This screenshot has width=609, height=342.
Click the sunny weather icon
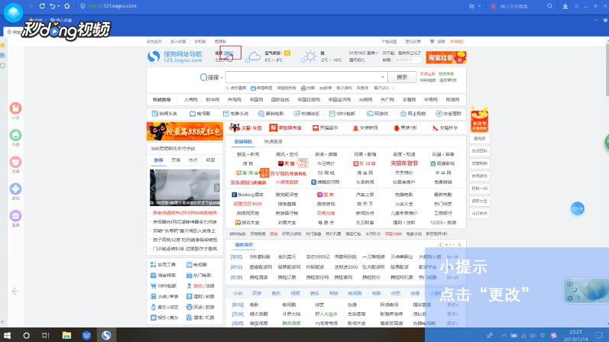coord(309,56)
